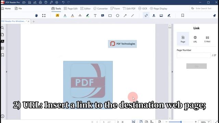Choose URL link type
The height and width of the screenshot is (123, 219).
[195, 39]
